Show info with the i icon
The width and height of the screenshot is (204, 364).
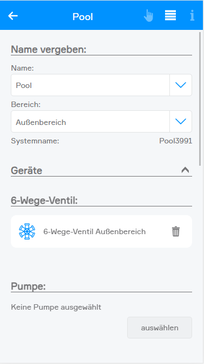192,16
